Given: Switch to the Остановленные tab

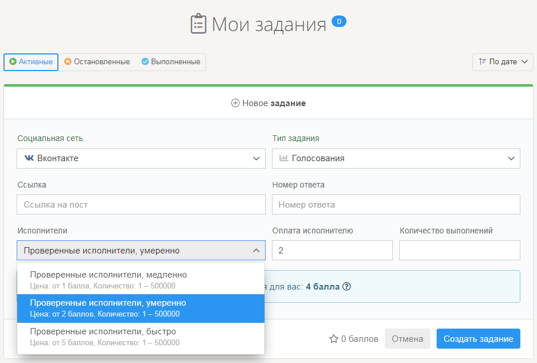Looking at the screenshot, I should [97, 62].
